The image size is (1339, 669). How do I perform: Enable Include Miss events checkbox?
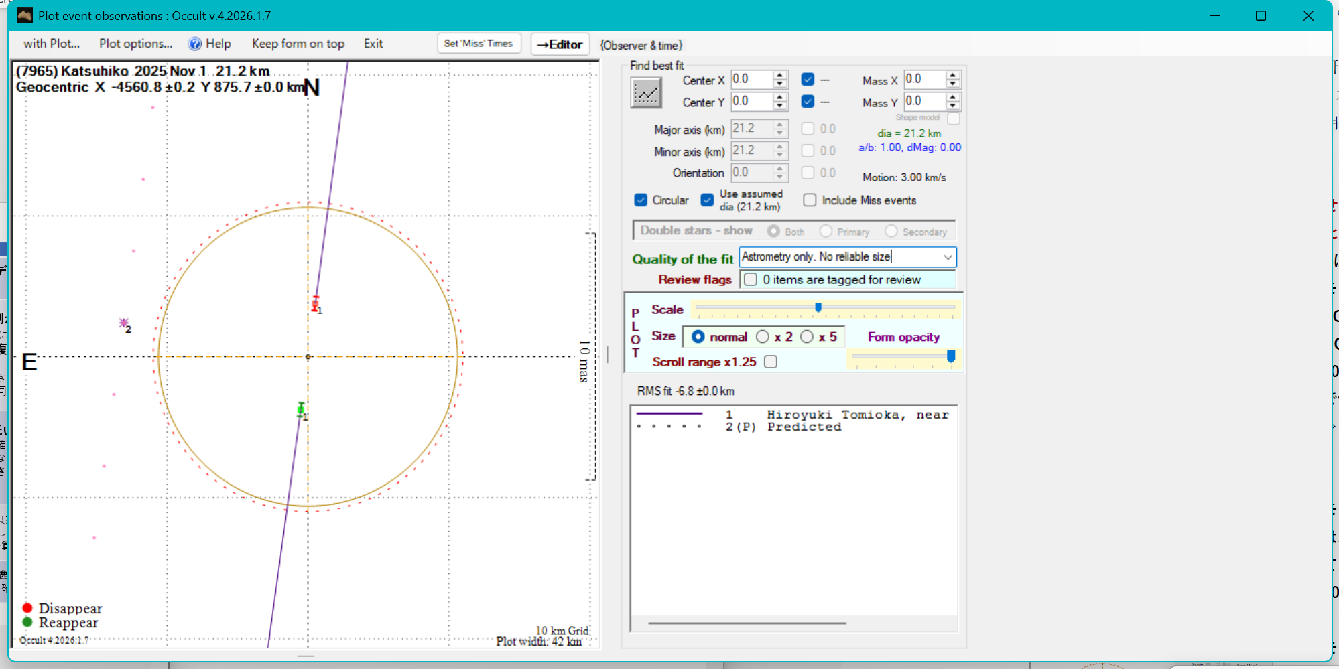coord(810,200)
